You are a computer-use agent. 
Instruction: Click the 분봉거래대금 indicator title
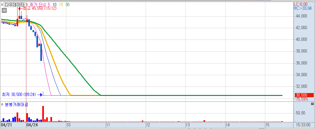pos(17,104)
